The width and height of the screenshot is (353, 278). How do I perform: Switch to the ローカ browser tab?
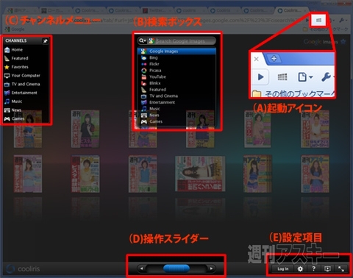pyautogui.click(x=54, y=10)
